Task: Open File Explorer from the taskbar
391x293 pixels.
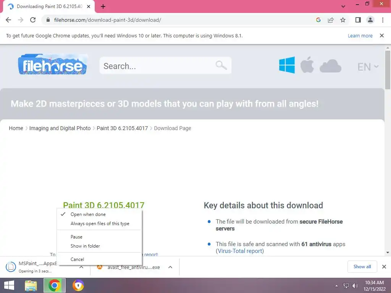Action: (31, 285)
